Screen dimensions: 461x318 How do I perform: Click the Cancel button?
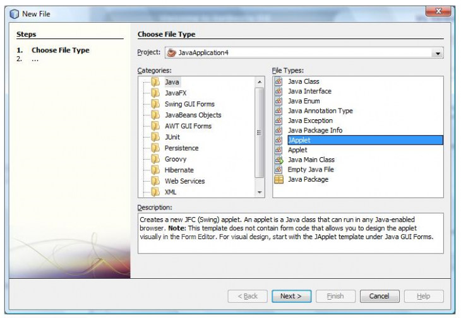[x=379, y=296]
